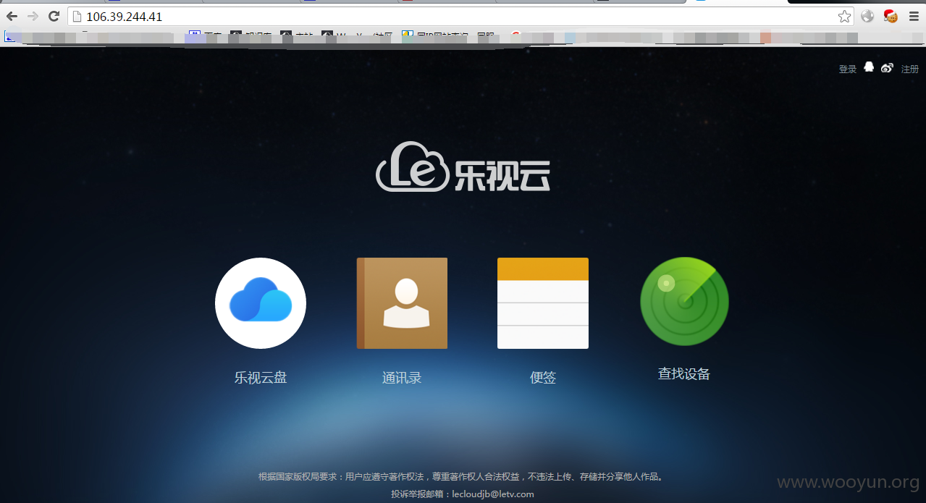Click the 查找设备 label
Viewport: 926px width, 503px height.
click(x=684, y=374)
